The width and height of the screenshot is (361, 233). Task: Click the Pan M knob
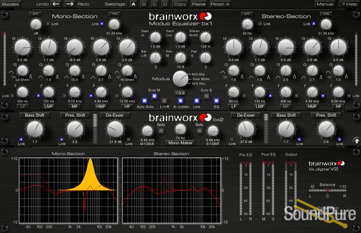point(180,58)
